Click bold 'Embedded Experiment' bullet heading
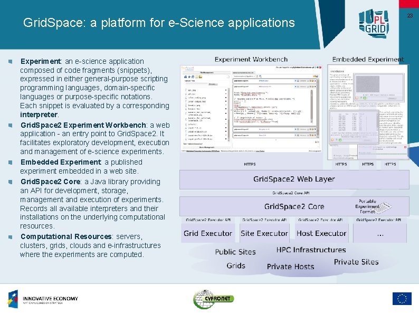419x314 pixels. tap(61, 162)
